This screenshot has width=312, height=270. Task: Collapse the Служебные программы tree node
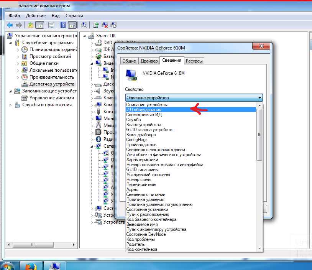pyautogui.click(x=11, y=43)
